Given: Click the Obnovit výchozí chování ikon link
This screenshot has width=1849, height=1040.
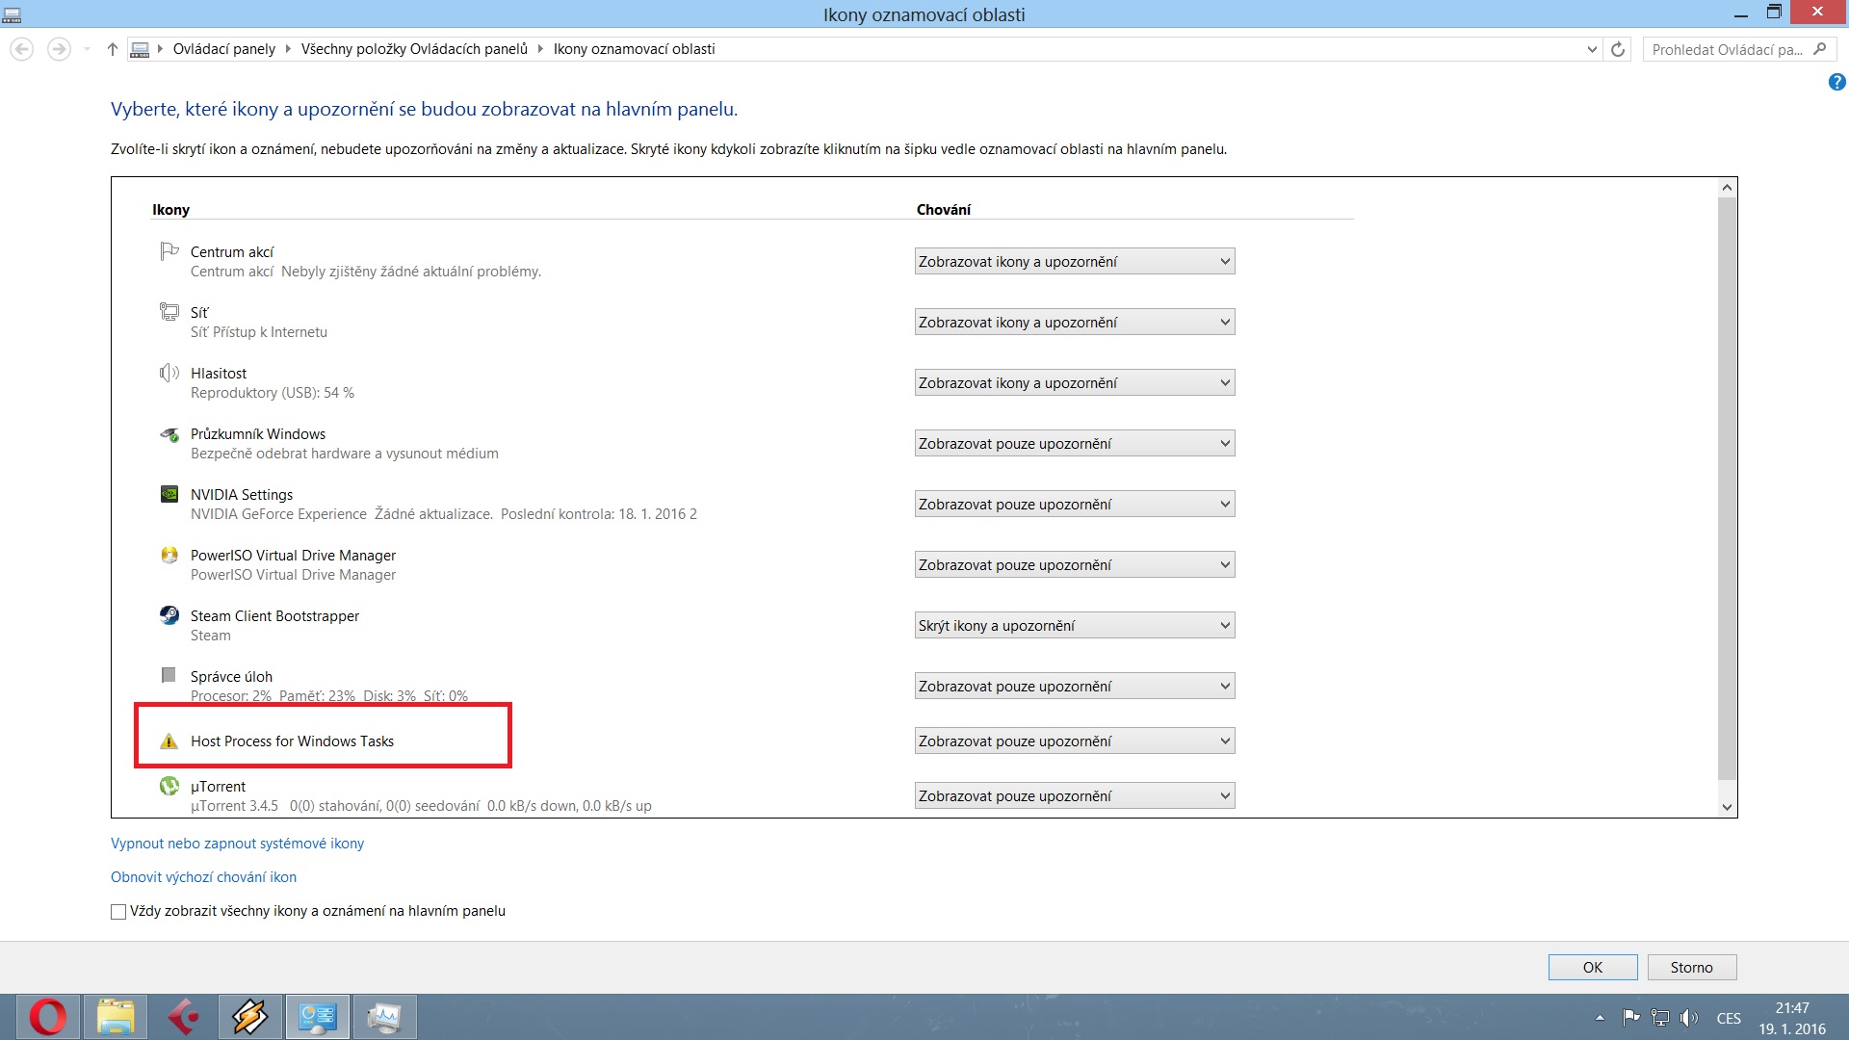Looking at the screenshot, I should click(203, 877).
